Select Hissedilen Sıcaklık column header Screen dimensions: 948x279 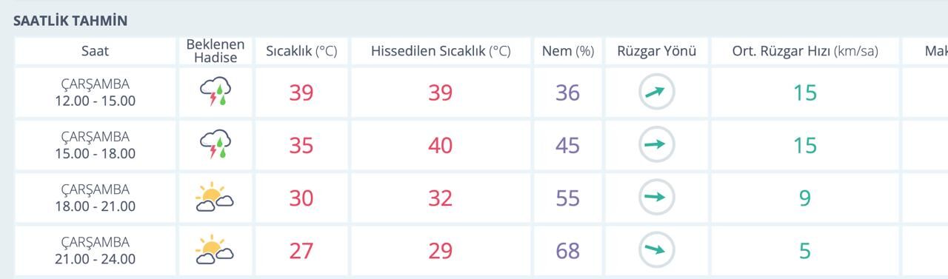pos(441,51)
